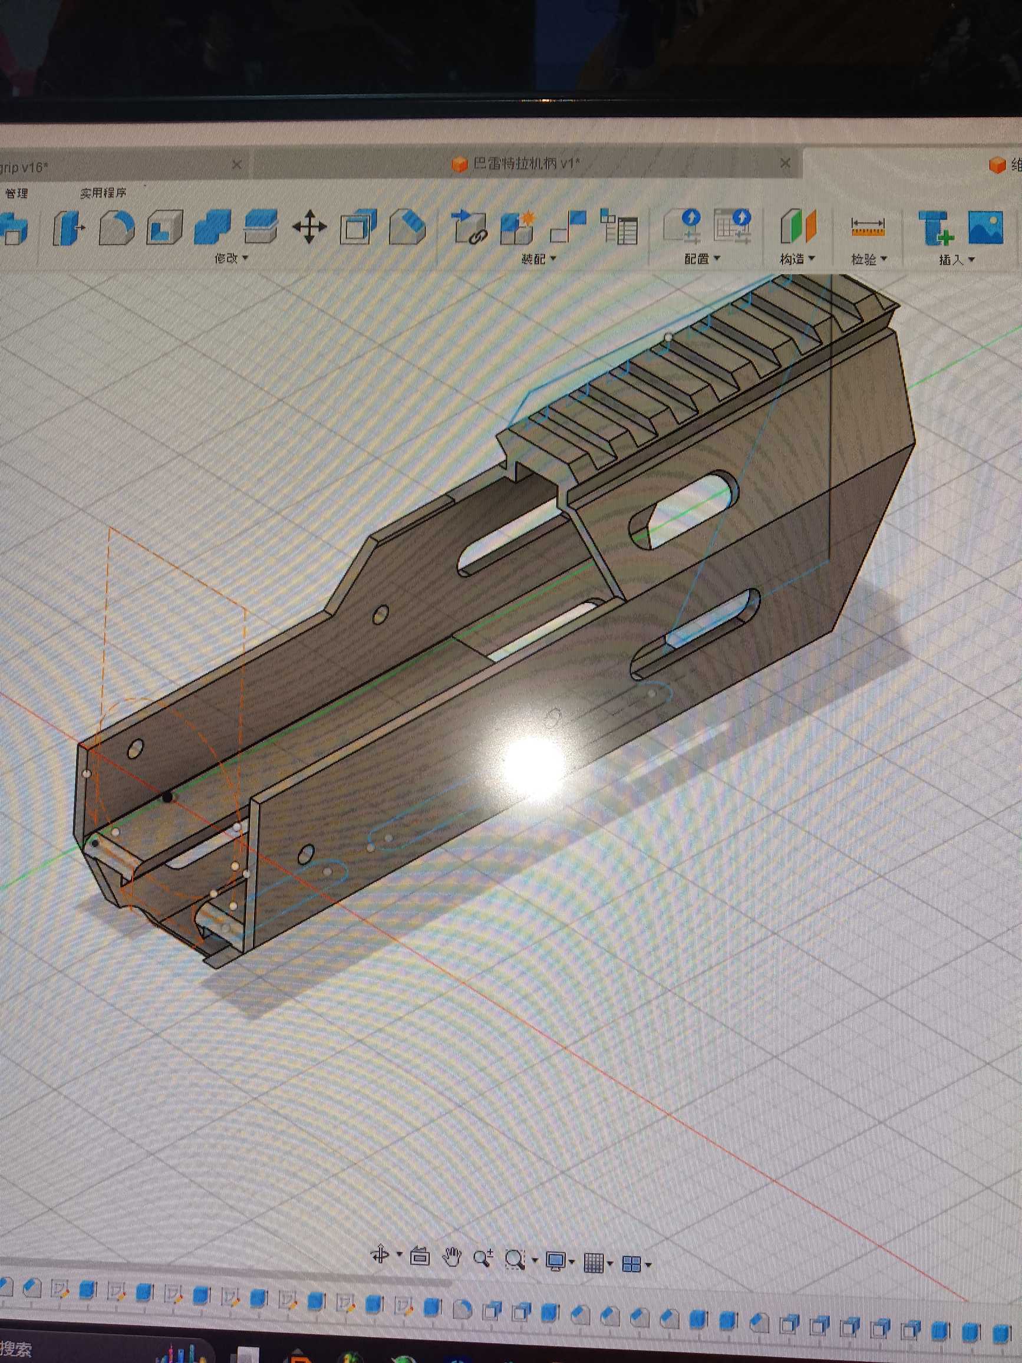Viewport: 1022px width, 1363px height.
Task: Select the Press Pull tool
Action: [x=69, y=229]
